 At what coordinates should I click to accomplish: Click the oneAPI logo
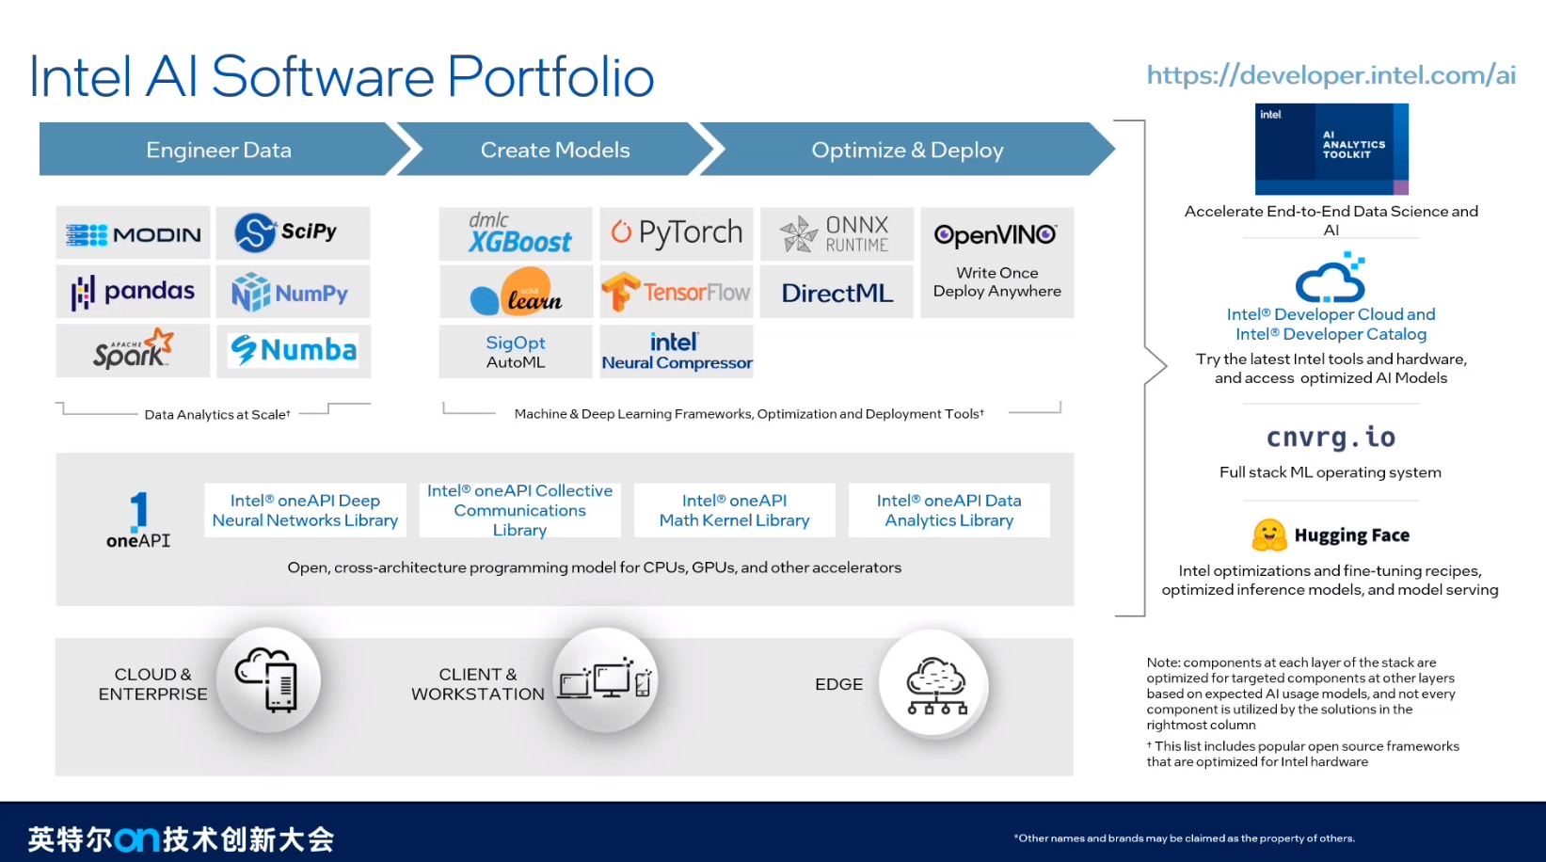point(138,519)
